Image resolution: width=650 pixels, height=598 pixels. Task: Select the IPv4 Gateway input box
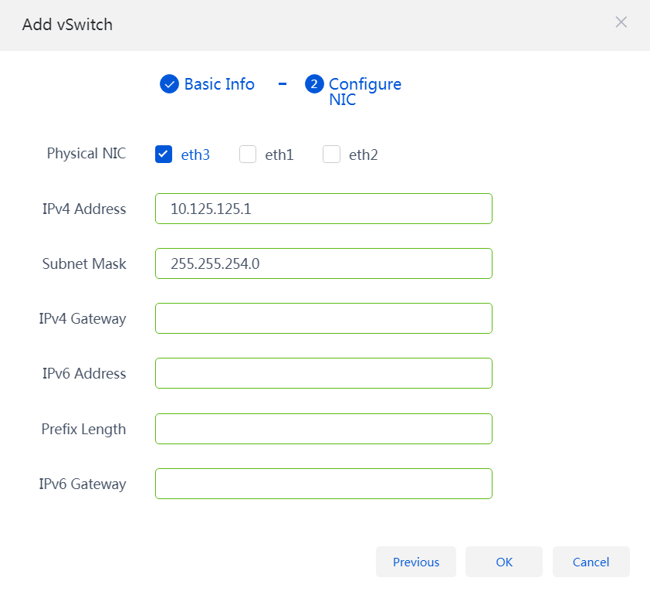point(323,318)
